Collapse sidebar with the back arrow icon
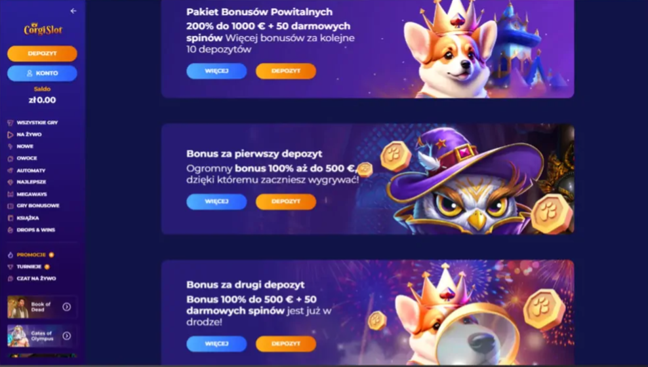Screen dimensions: 648x367 pyautogui.click(x=73, y=10)
